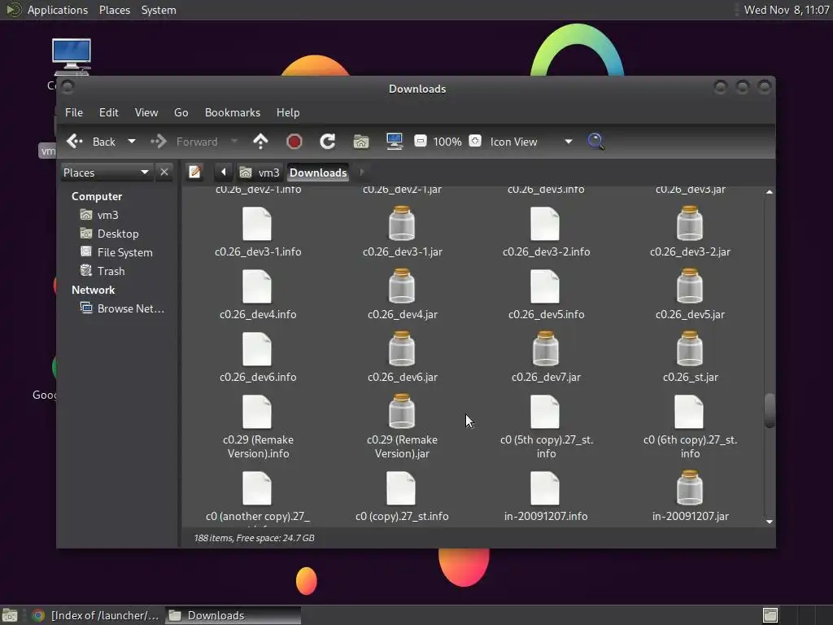833x625 pixels.
Task: Open the Go menu
Action: pyautogui.click(x=181, y=112)
